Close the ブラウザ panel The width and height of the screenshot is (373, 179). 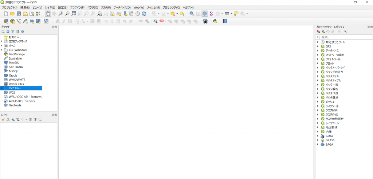56,27
